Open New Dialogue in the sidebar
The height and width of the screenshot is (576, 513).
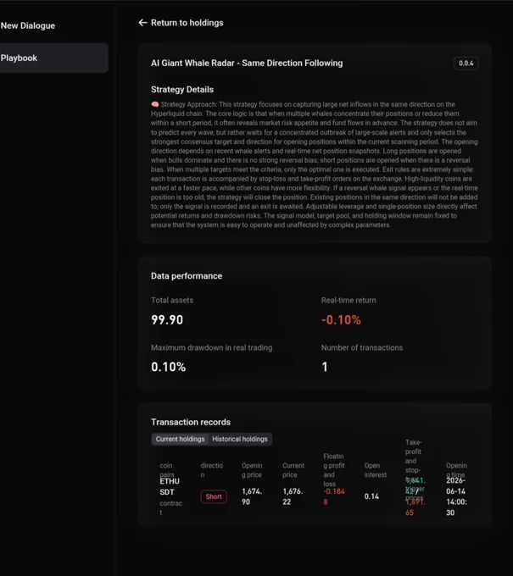[28, 25]
